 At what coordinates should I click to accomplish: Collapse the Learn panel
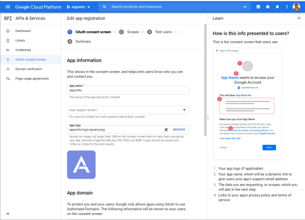point(299,18)
